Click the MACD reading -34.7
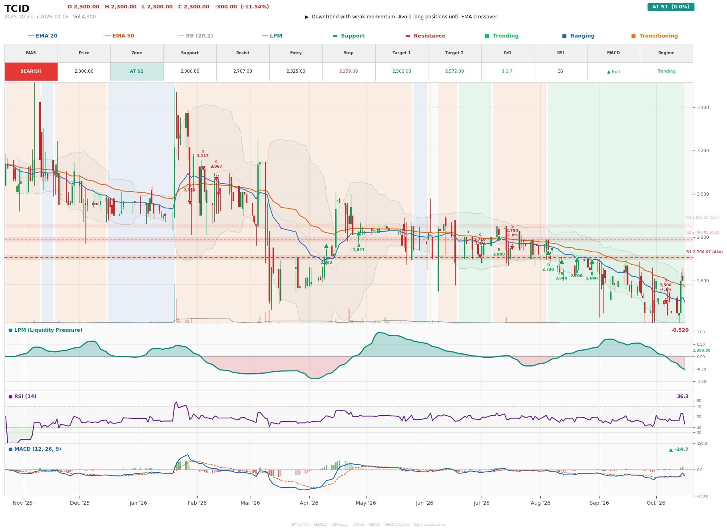The image size is (727, 531). click(679, 450)
